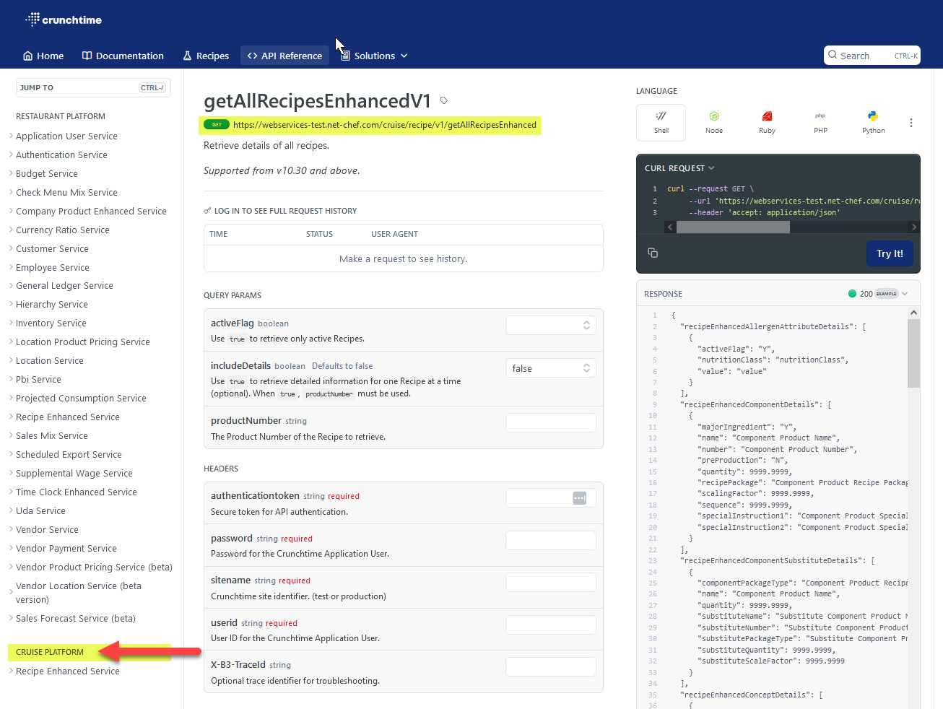
Task: Open Sales Mix Service
Action: (52, 435)
